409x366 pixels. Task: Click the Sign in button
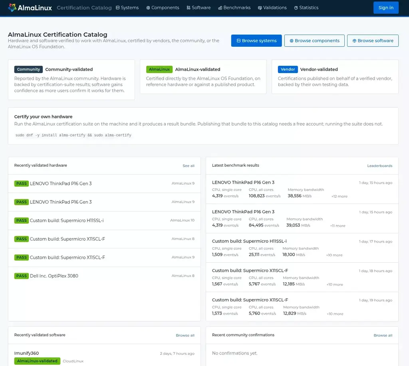[x=386, y=8]
